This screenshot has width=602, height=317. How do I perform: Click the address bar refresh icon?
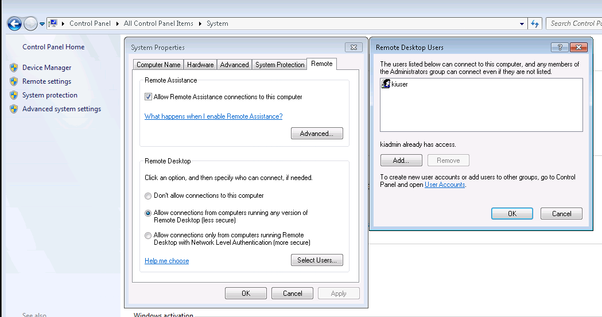(535, 24)
